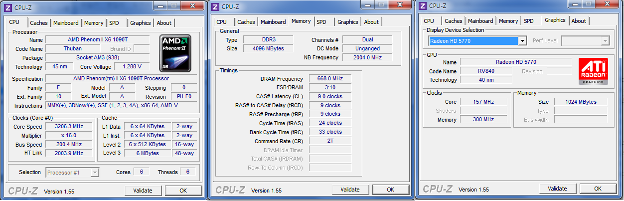Open SPD tab in the Memory window
The width and height of the screenshot is (624, 201).
point(321,22)
